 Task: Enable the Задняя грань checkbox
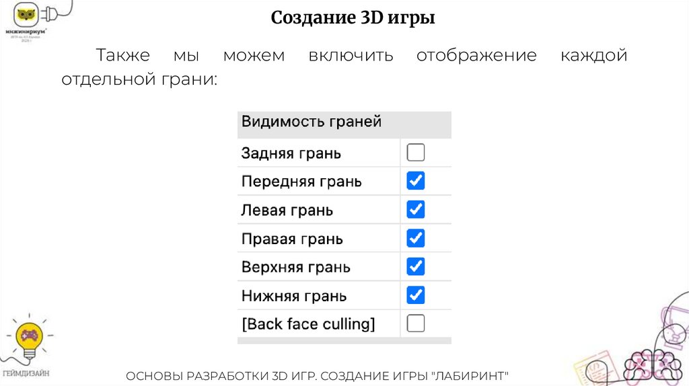coord(416,153)
